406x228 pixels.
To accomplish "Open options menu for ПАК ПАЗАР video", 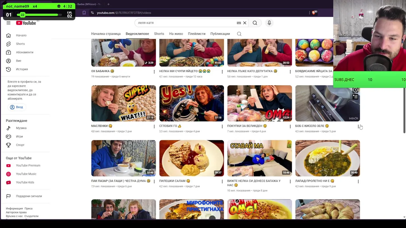I will 154,182.
